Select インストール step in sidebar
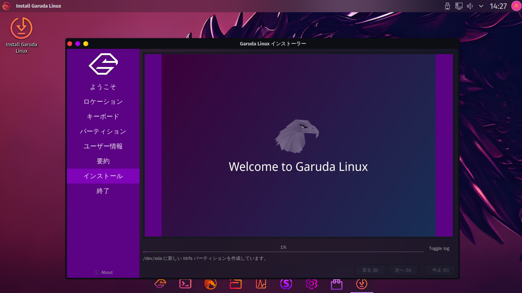The image size is (522, 293). pos(103,176)
